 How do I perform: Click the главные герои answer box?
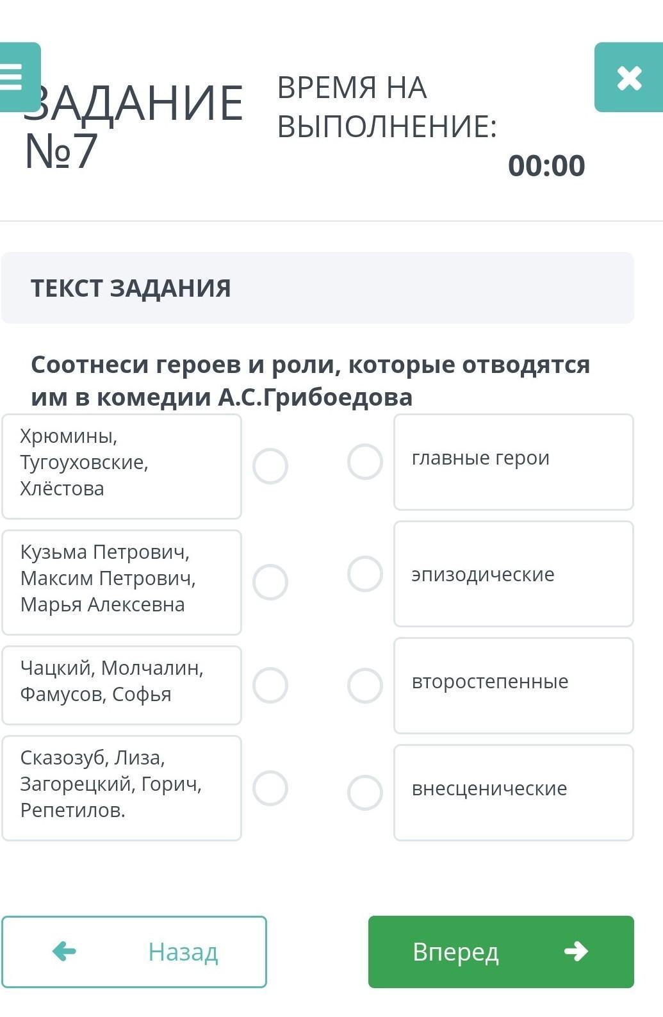(x=513, y=461)
